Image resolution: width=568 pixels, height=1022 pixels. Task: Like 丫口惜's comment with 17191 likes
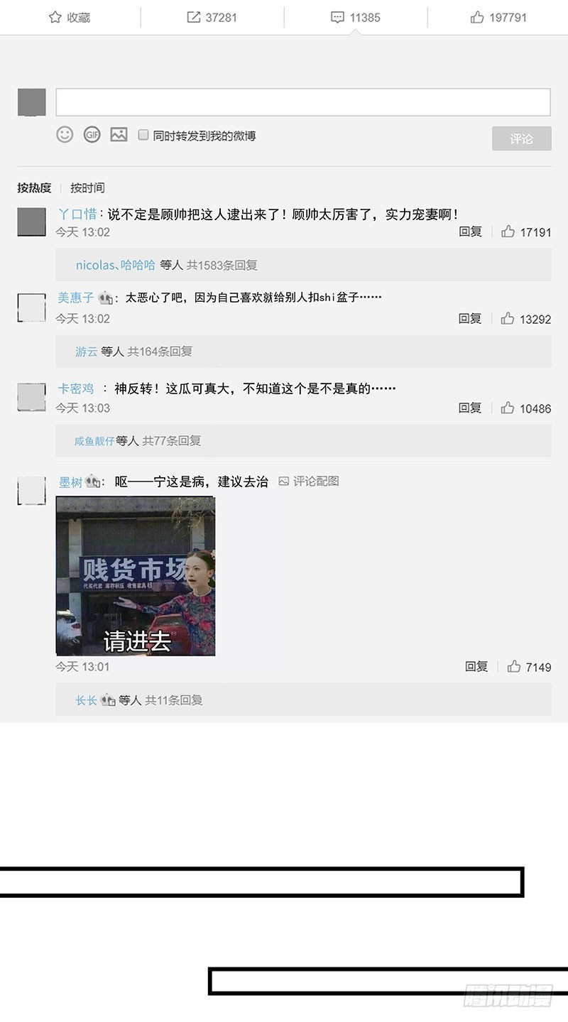click(x=508, y=232)
